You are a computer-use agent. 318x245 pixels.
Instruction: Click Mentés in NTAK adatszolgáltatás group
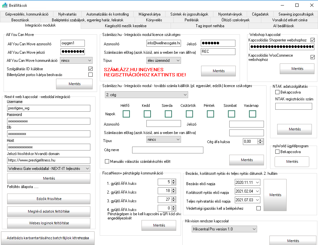click(294, 129)
